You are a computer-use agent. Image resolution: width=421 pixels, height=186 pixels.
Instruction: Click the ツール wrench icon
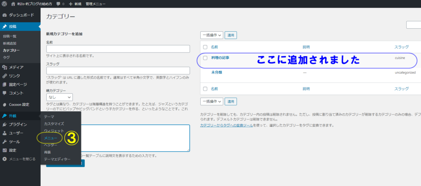[x=5, y=142]
